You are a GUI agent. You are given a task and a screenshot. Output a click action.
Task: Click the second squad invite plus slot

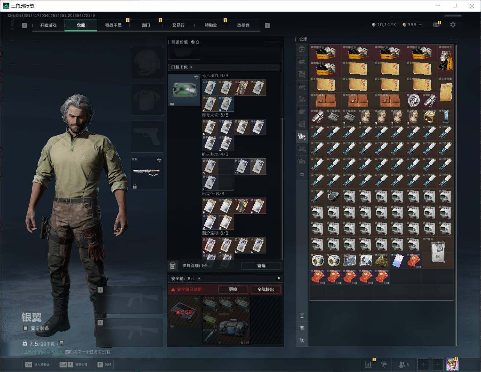[438, 364]
